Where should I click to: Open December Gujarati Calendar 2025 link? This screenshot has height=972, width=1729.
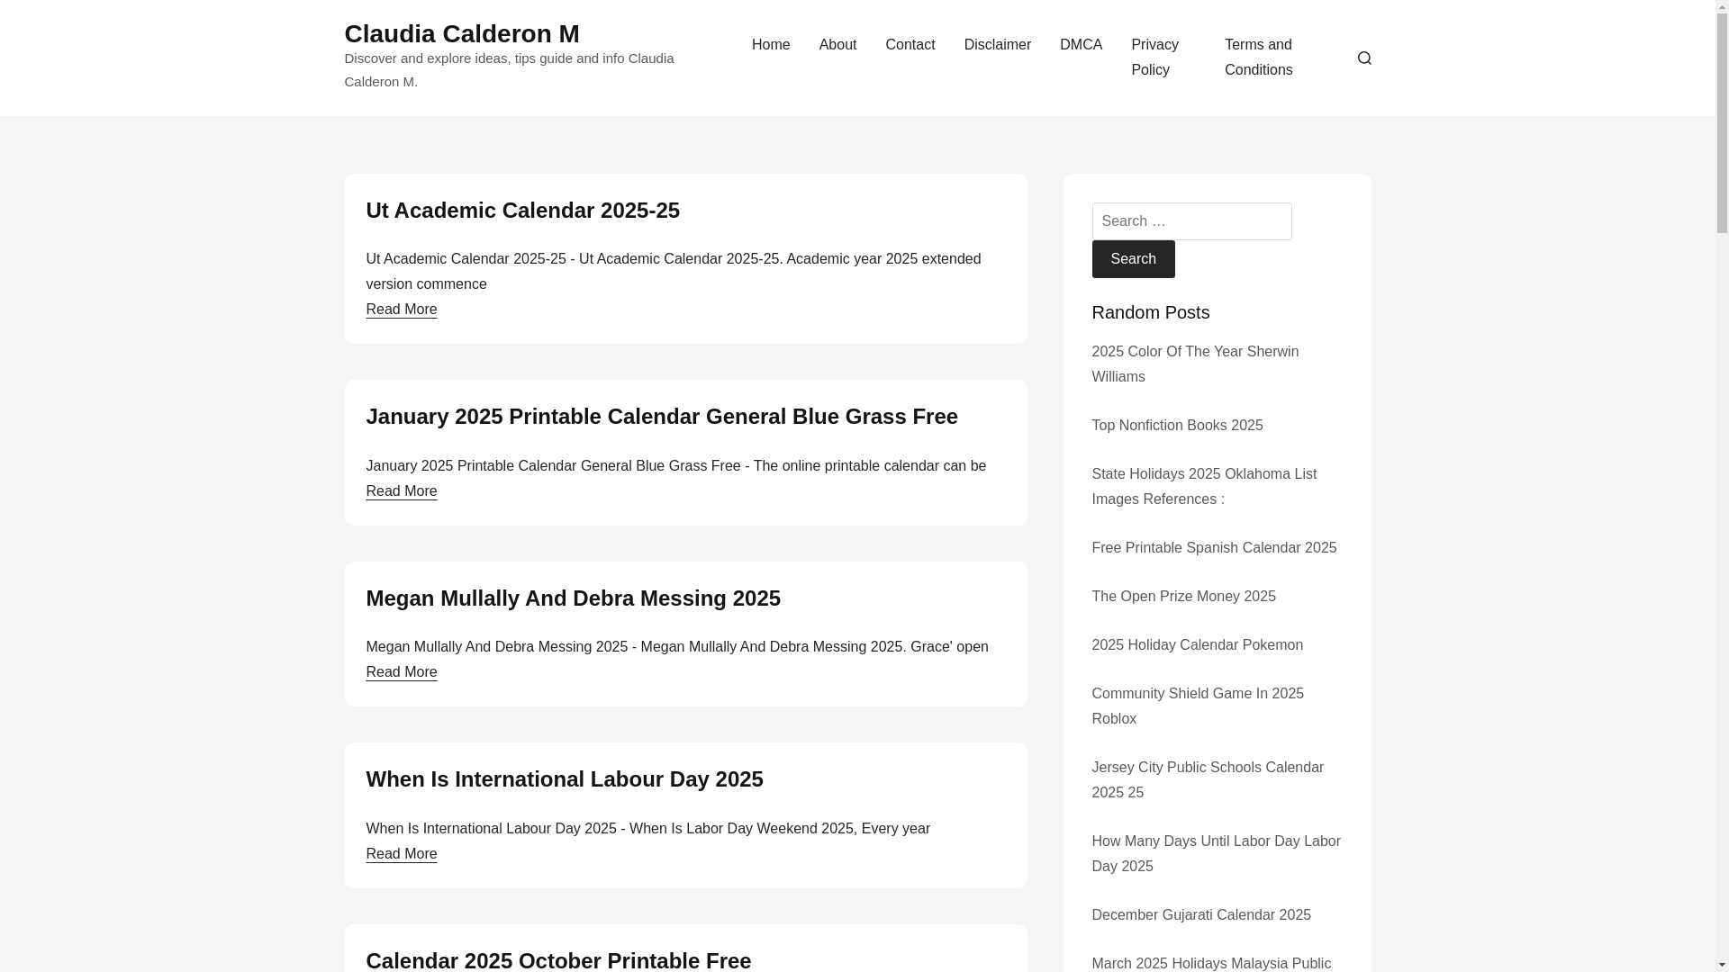pos(1200,915)
